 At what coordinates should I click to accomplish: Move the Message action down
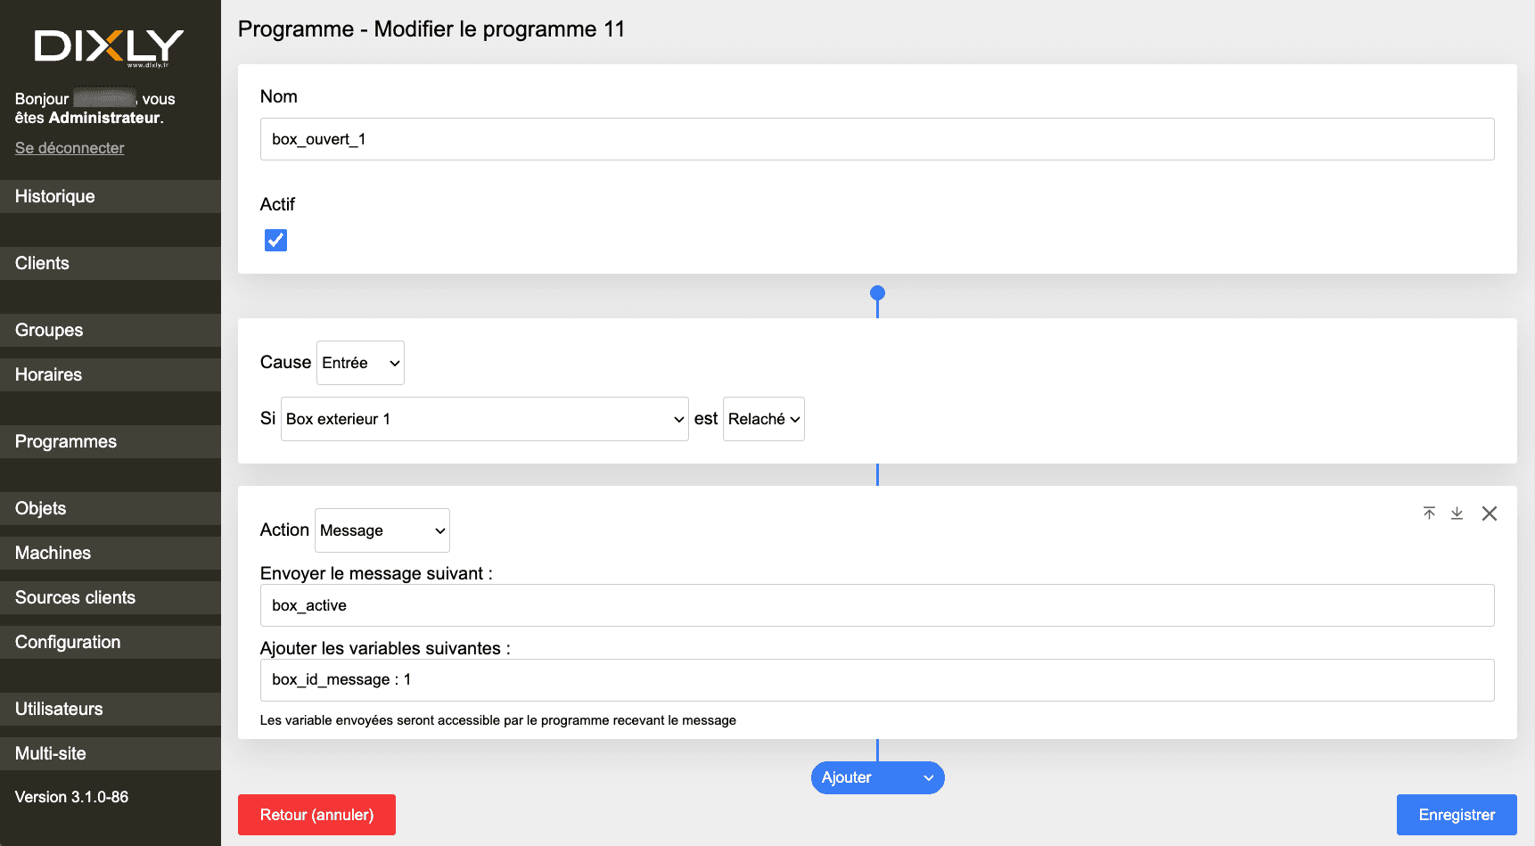(1457, 513)
